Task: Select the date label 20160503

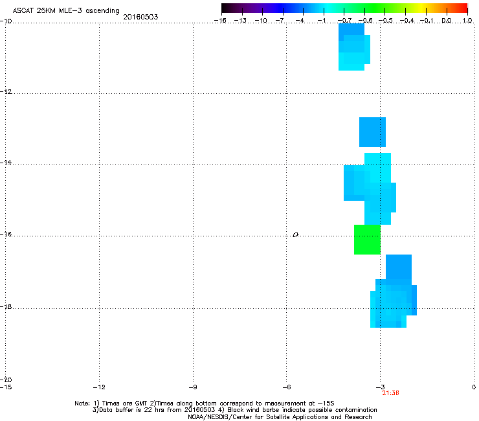Action: 140,17
